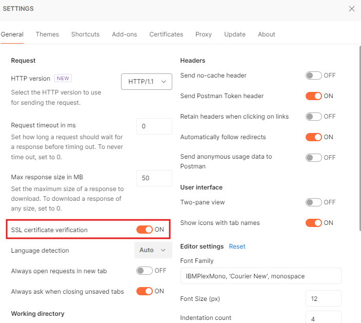Focus the Max response size input box
This screenshot has width=361, height=323.
154,178
